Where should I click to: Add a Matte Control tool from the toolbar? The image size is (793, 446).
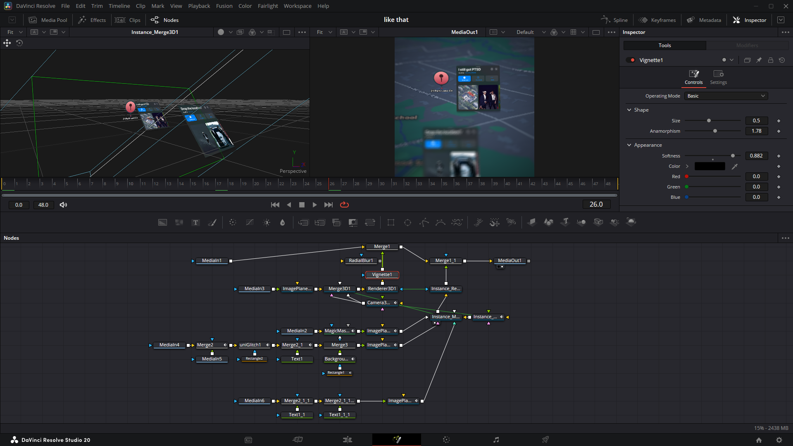(353, 222)
